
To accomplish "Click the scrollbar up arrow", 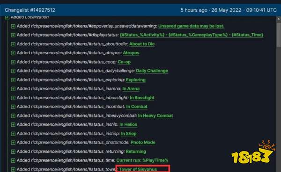I will point(279,19).
